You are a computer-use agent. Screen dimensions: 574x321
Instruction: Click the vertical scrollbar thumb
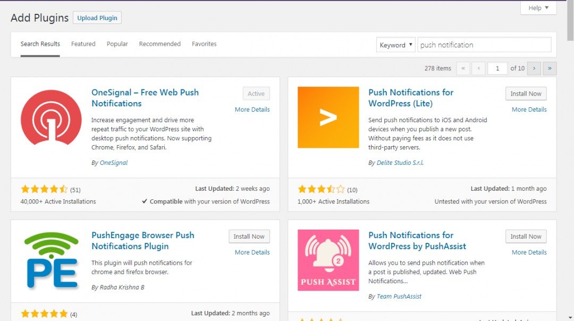click(570, 22)
